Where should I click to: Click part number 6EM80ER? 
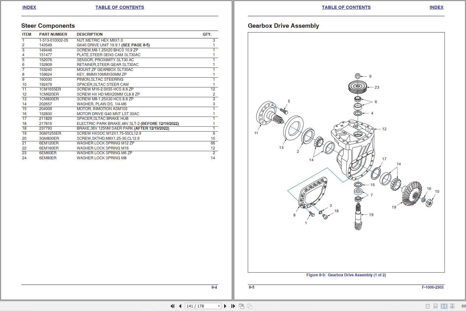coord(48,158)
